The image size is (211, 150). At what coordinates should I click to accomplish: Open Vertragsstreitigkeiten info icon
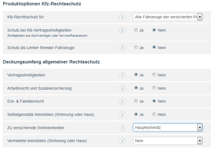coord(122,75)
